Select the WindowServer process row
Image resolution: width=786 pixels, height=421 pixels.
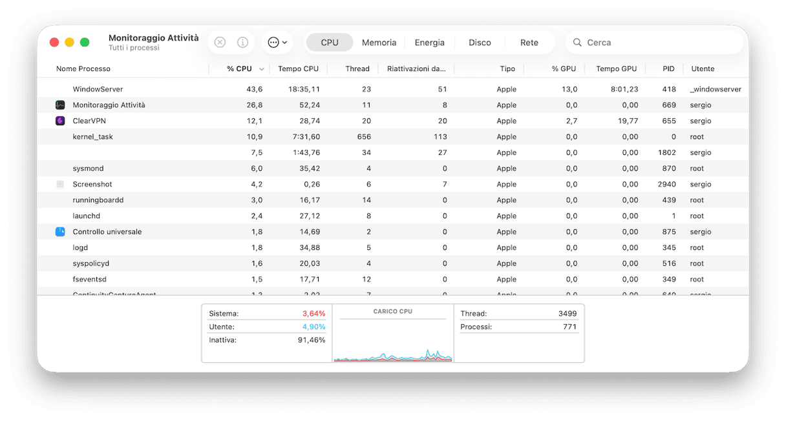pos(393,89)
